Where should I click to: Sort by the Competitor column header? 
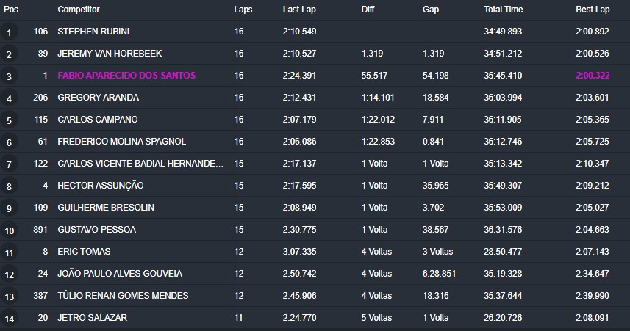79,10
